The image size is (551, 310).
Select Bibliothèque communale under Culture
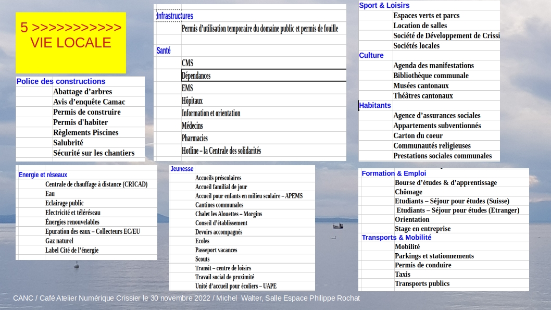(431, 76)
